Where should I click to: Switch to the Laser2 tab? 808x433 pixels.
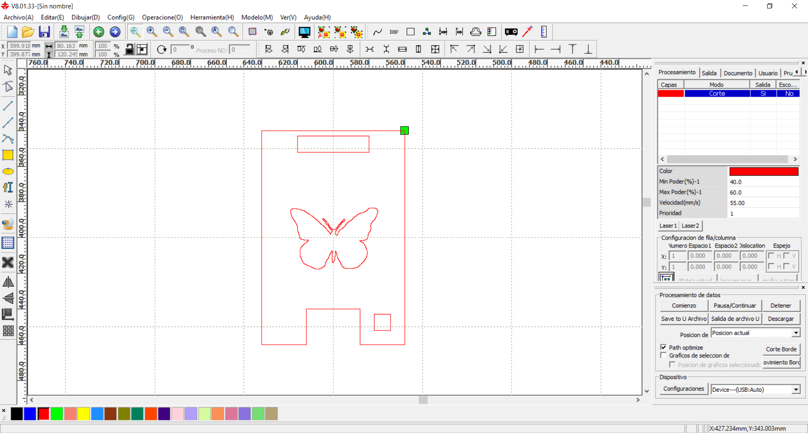690,226
